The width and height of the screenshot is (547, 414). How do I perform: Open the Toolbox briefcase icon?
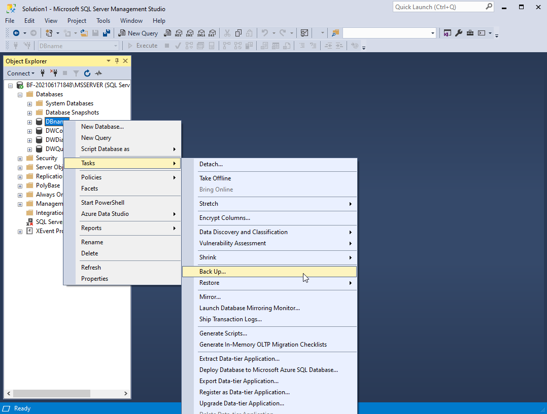tap(470, 33)
